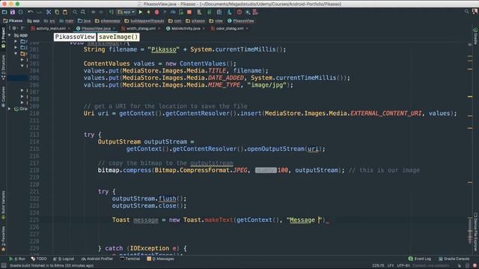Screen dimensions: 479x269
Task: Click the java breadcrumb folder
Action: click(85, 21)
